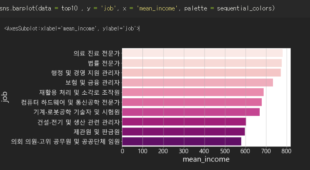This screenshot has width=310, height=170.
Task: Click the 건설·전기 및 생산 관련 관리자 bar
Action: click(184, 122)
